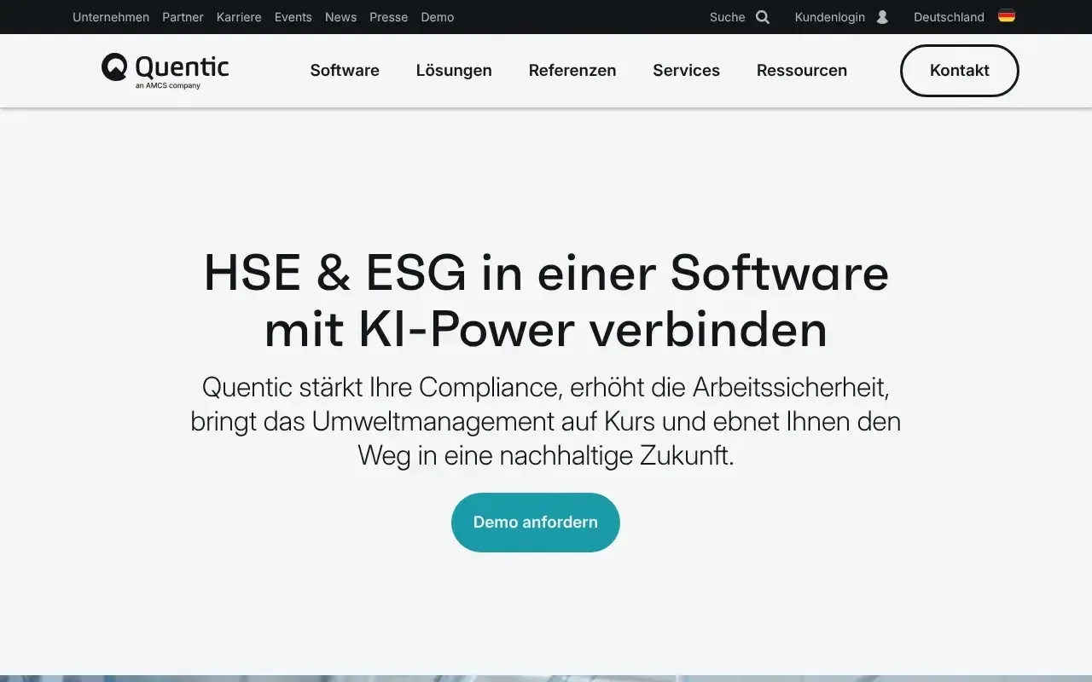
Task: Open the Karriere page link
Action: point(239,17)
